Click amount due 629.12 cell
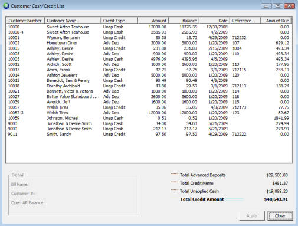This screenshot has height=226, width=298. pyautogui.click(x=283, y=43)
